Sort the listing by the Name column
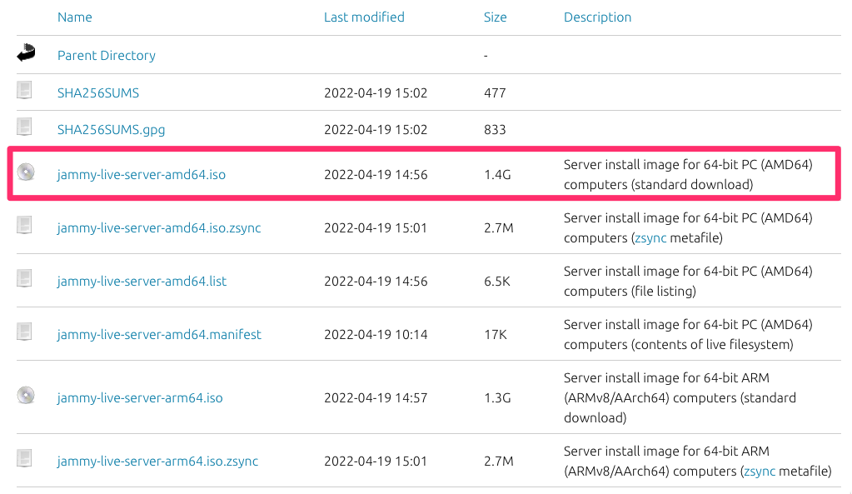This screenshot has height=494, width=852. coord(74,17)
